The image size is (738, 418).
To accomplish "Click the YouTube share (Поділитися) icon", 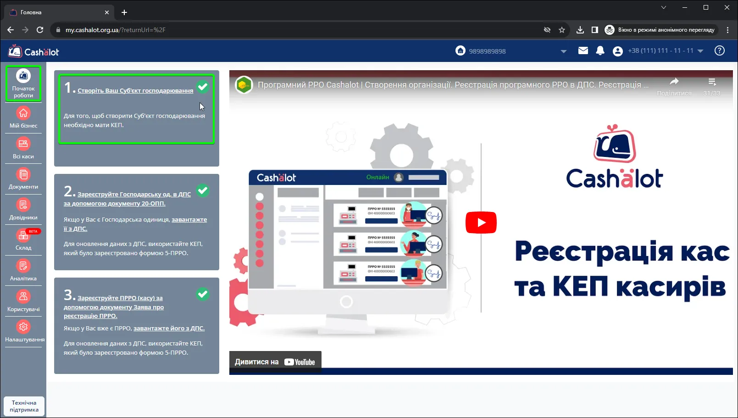I will coord(674,82).
